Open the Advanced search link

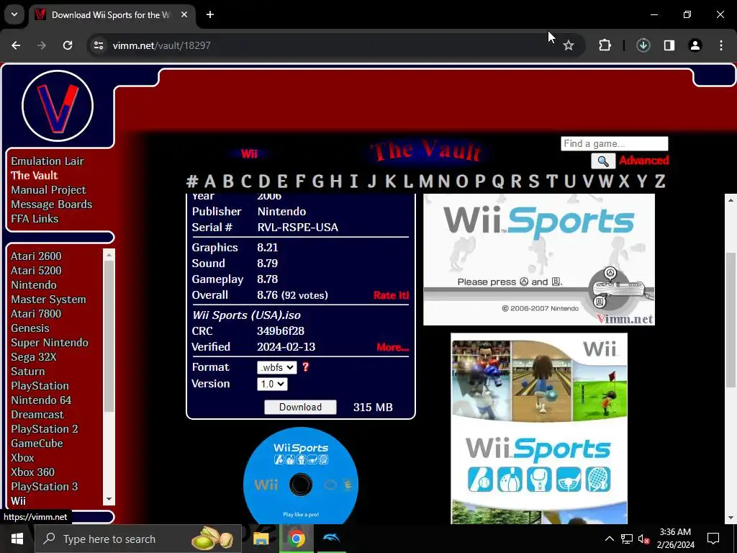tap(643, 161)
